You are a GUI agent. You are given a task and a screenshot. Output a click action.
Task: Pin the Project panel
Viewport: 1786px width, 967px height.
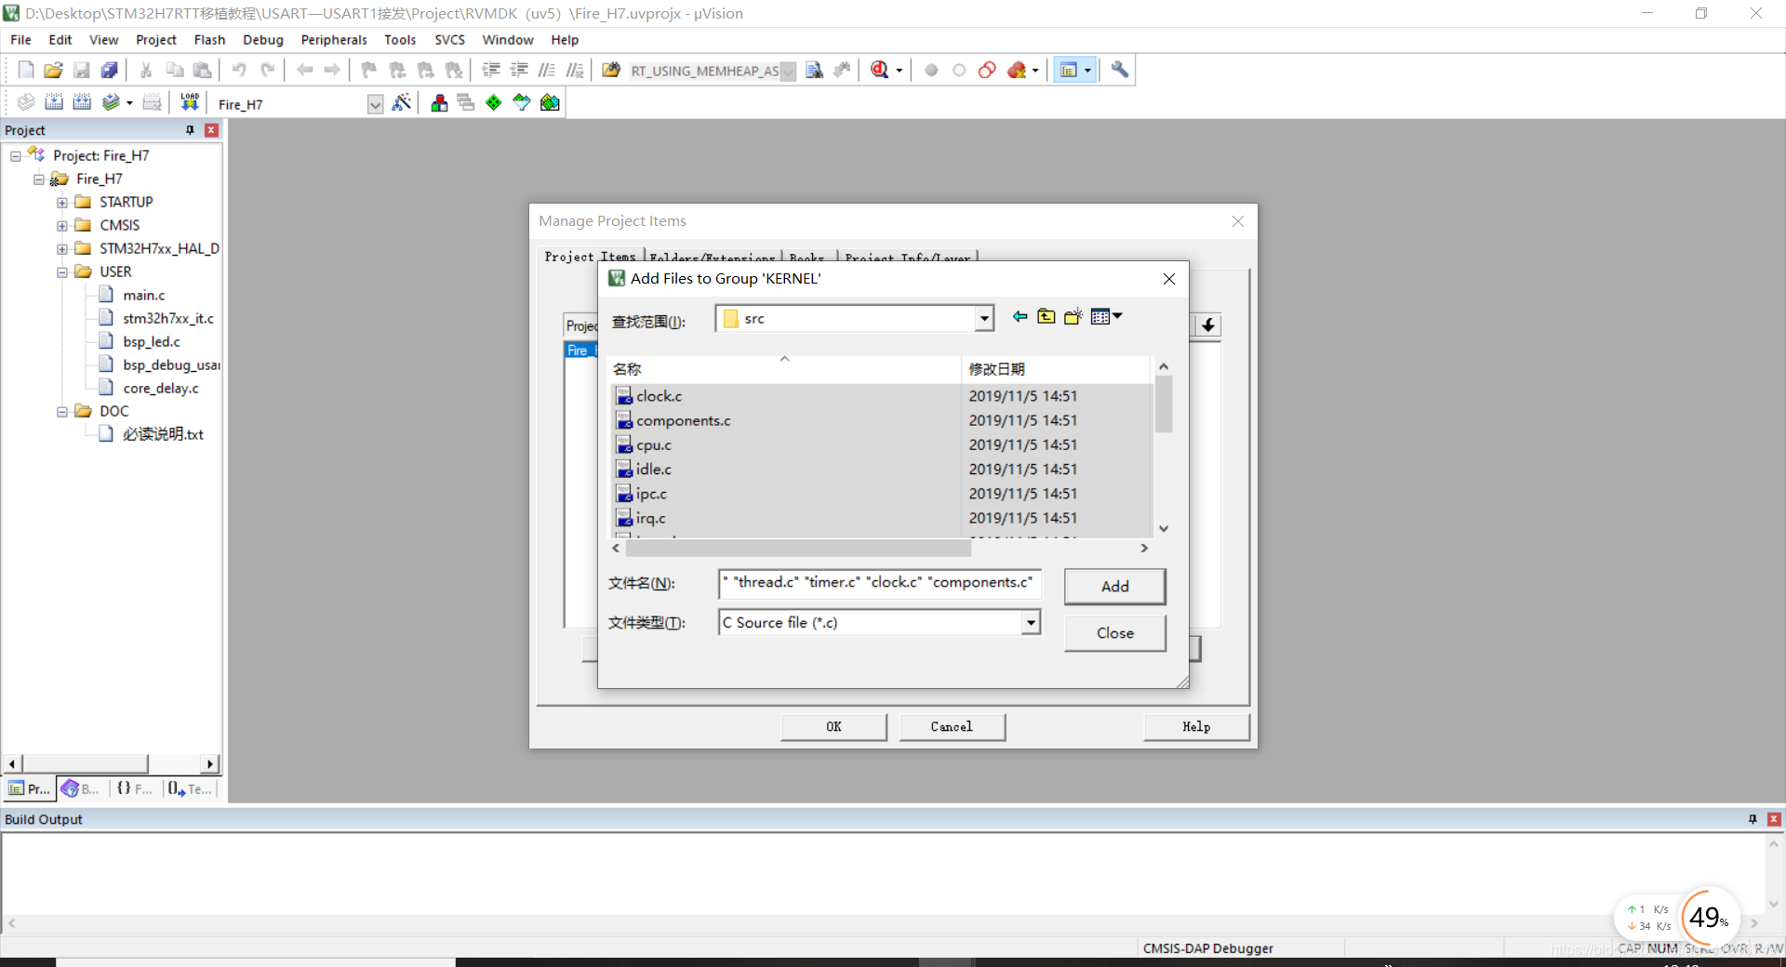click(190, 130)
